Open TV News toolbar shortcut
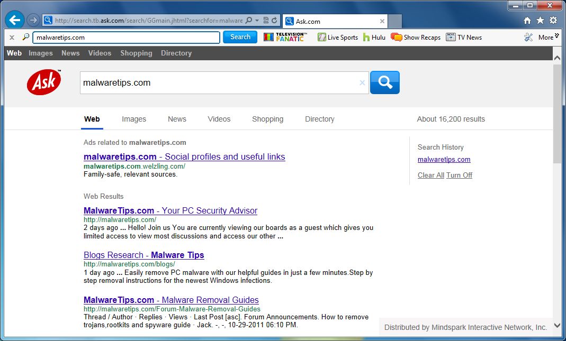 [464, 37]
